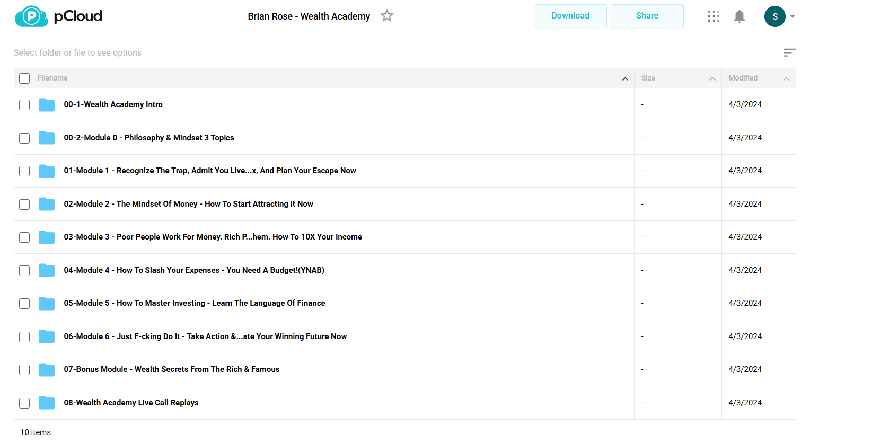Open 00-1-Wealth Academy Intro folder
The width and height of the screenshot is (880, 443).
click(x=113, y=104)
